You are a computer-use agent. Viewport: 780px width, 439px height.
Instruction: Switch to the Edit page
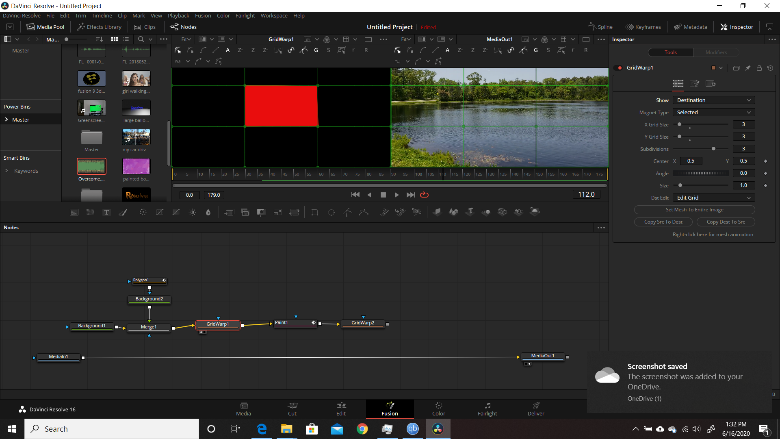tap(341, 409)
